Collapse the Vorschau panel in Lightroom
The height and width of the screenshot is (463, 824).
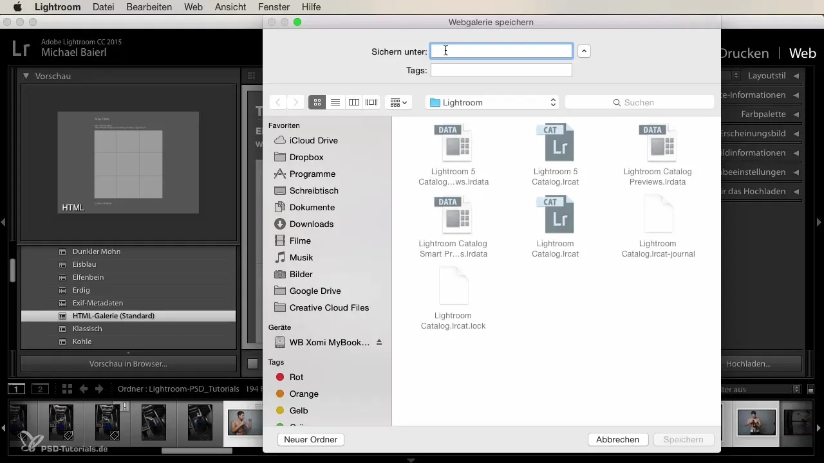(x=26, y=76)
